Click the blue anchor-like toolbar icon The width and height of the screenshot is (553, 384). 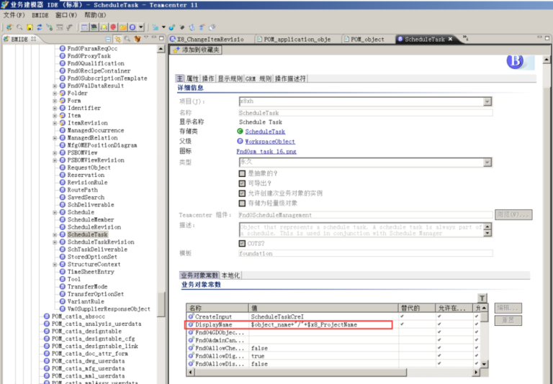[192, 27]
